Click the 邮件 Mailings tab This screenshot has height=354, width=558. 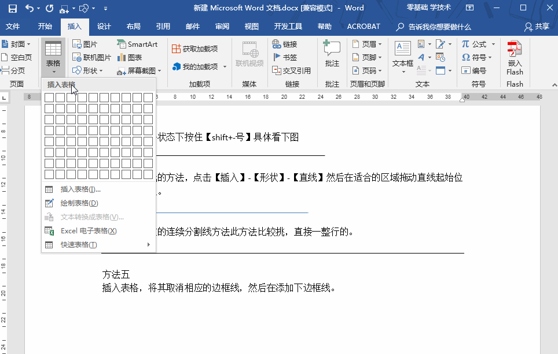(x=193, y=26)
